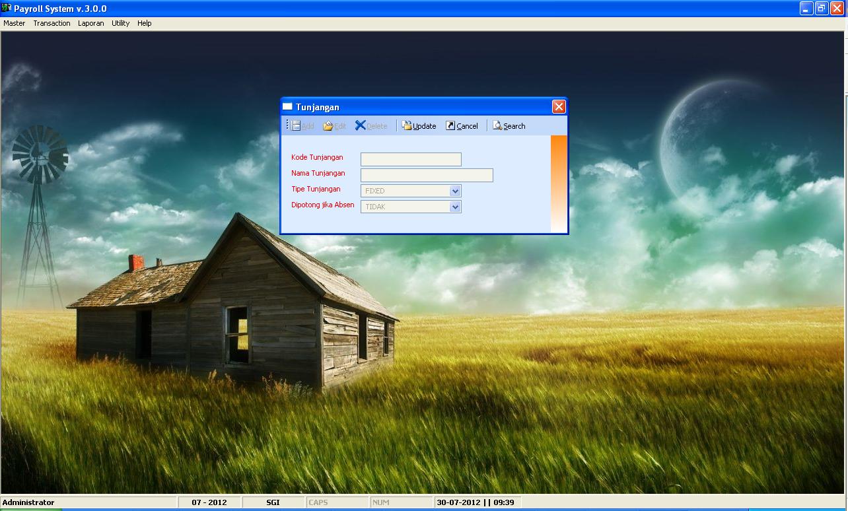Viewport: 848px width, 511px height.
Task: Click the CAPS indicator in status bar
Action: tap(337, 502)
